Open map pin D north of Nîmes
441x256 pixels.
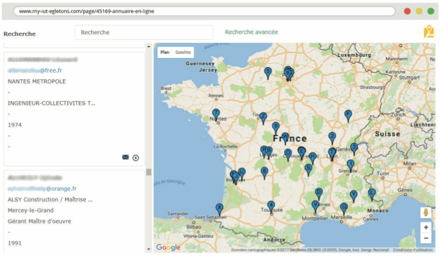coord(319,194)
